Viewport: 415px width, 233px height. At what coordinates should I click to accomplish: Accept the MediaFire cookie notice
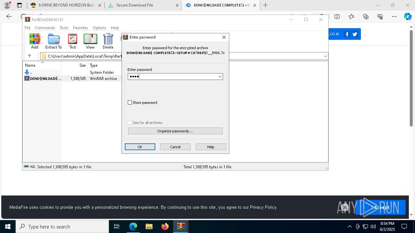380,207
